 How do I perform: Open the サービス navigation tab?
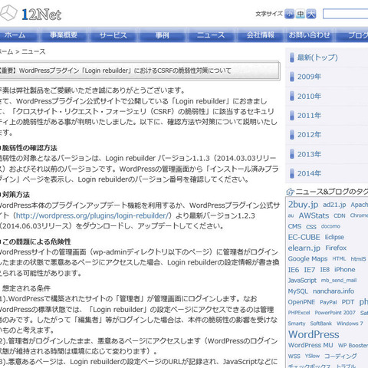tap(113, 34)
